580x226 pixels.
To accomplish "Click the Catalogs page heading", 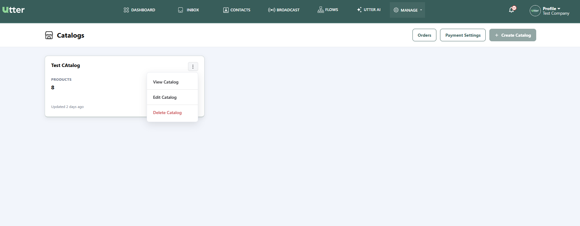I will click(70, 35).
